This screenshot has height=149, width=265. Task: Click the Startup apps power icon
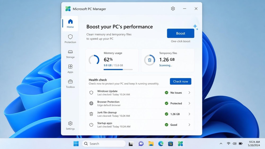coord(91,125)
